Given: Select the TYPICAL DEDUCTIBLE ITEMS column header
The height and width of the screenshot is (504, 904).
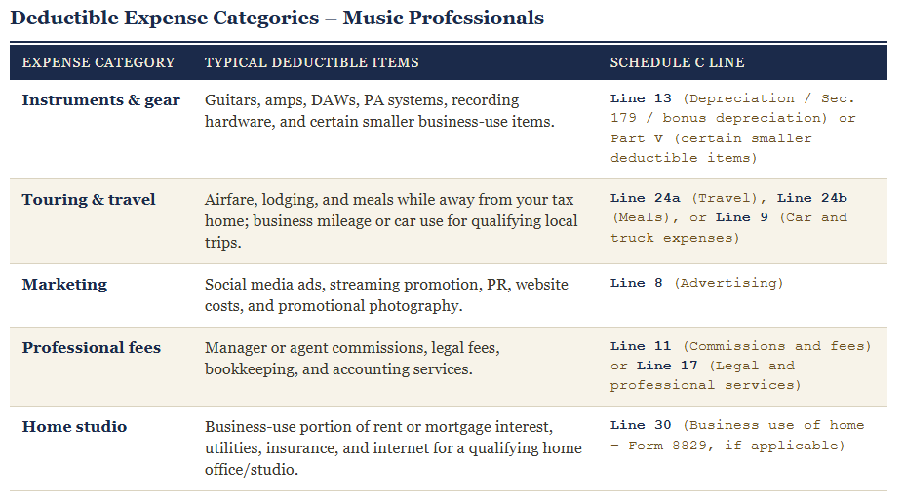Looking at the screenshot, I should [x=311, y=62].
